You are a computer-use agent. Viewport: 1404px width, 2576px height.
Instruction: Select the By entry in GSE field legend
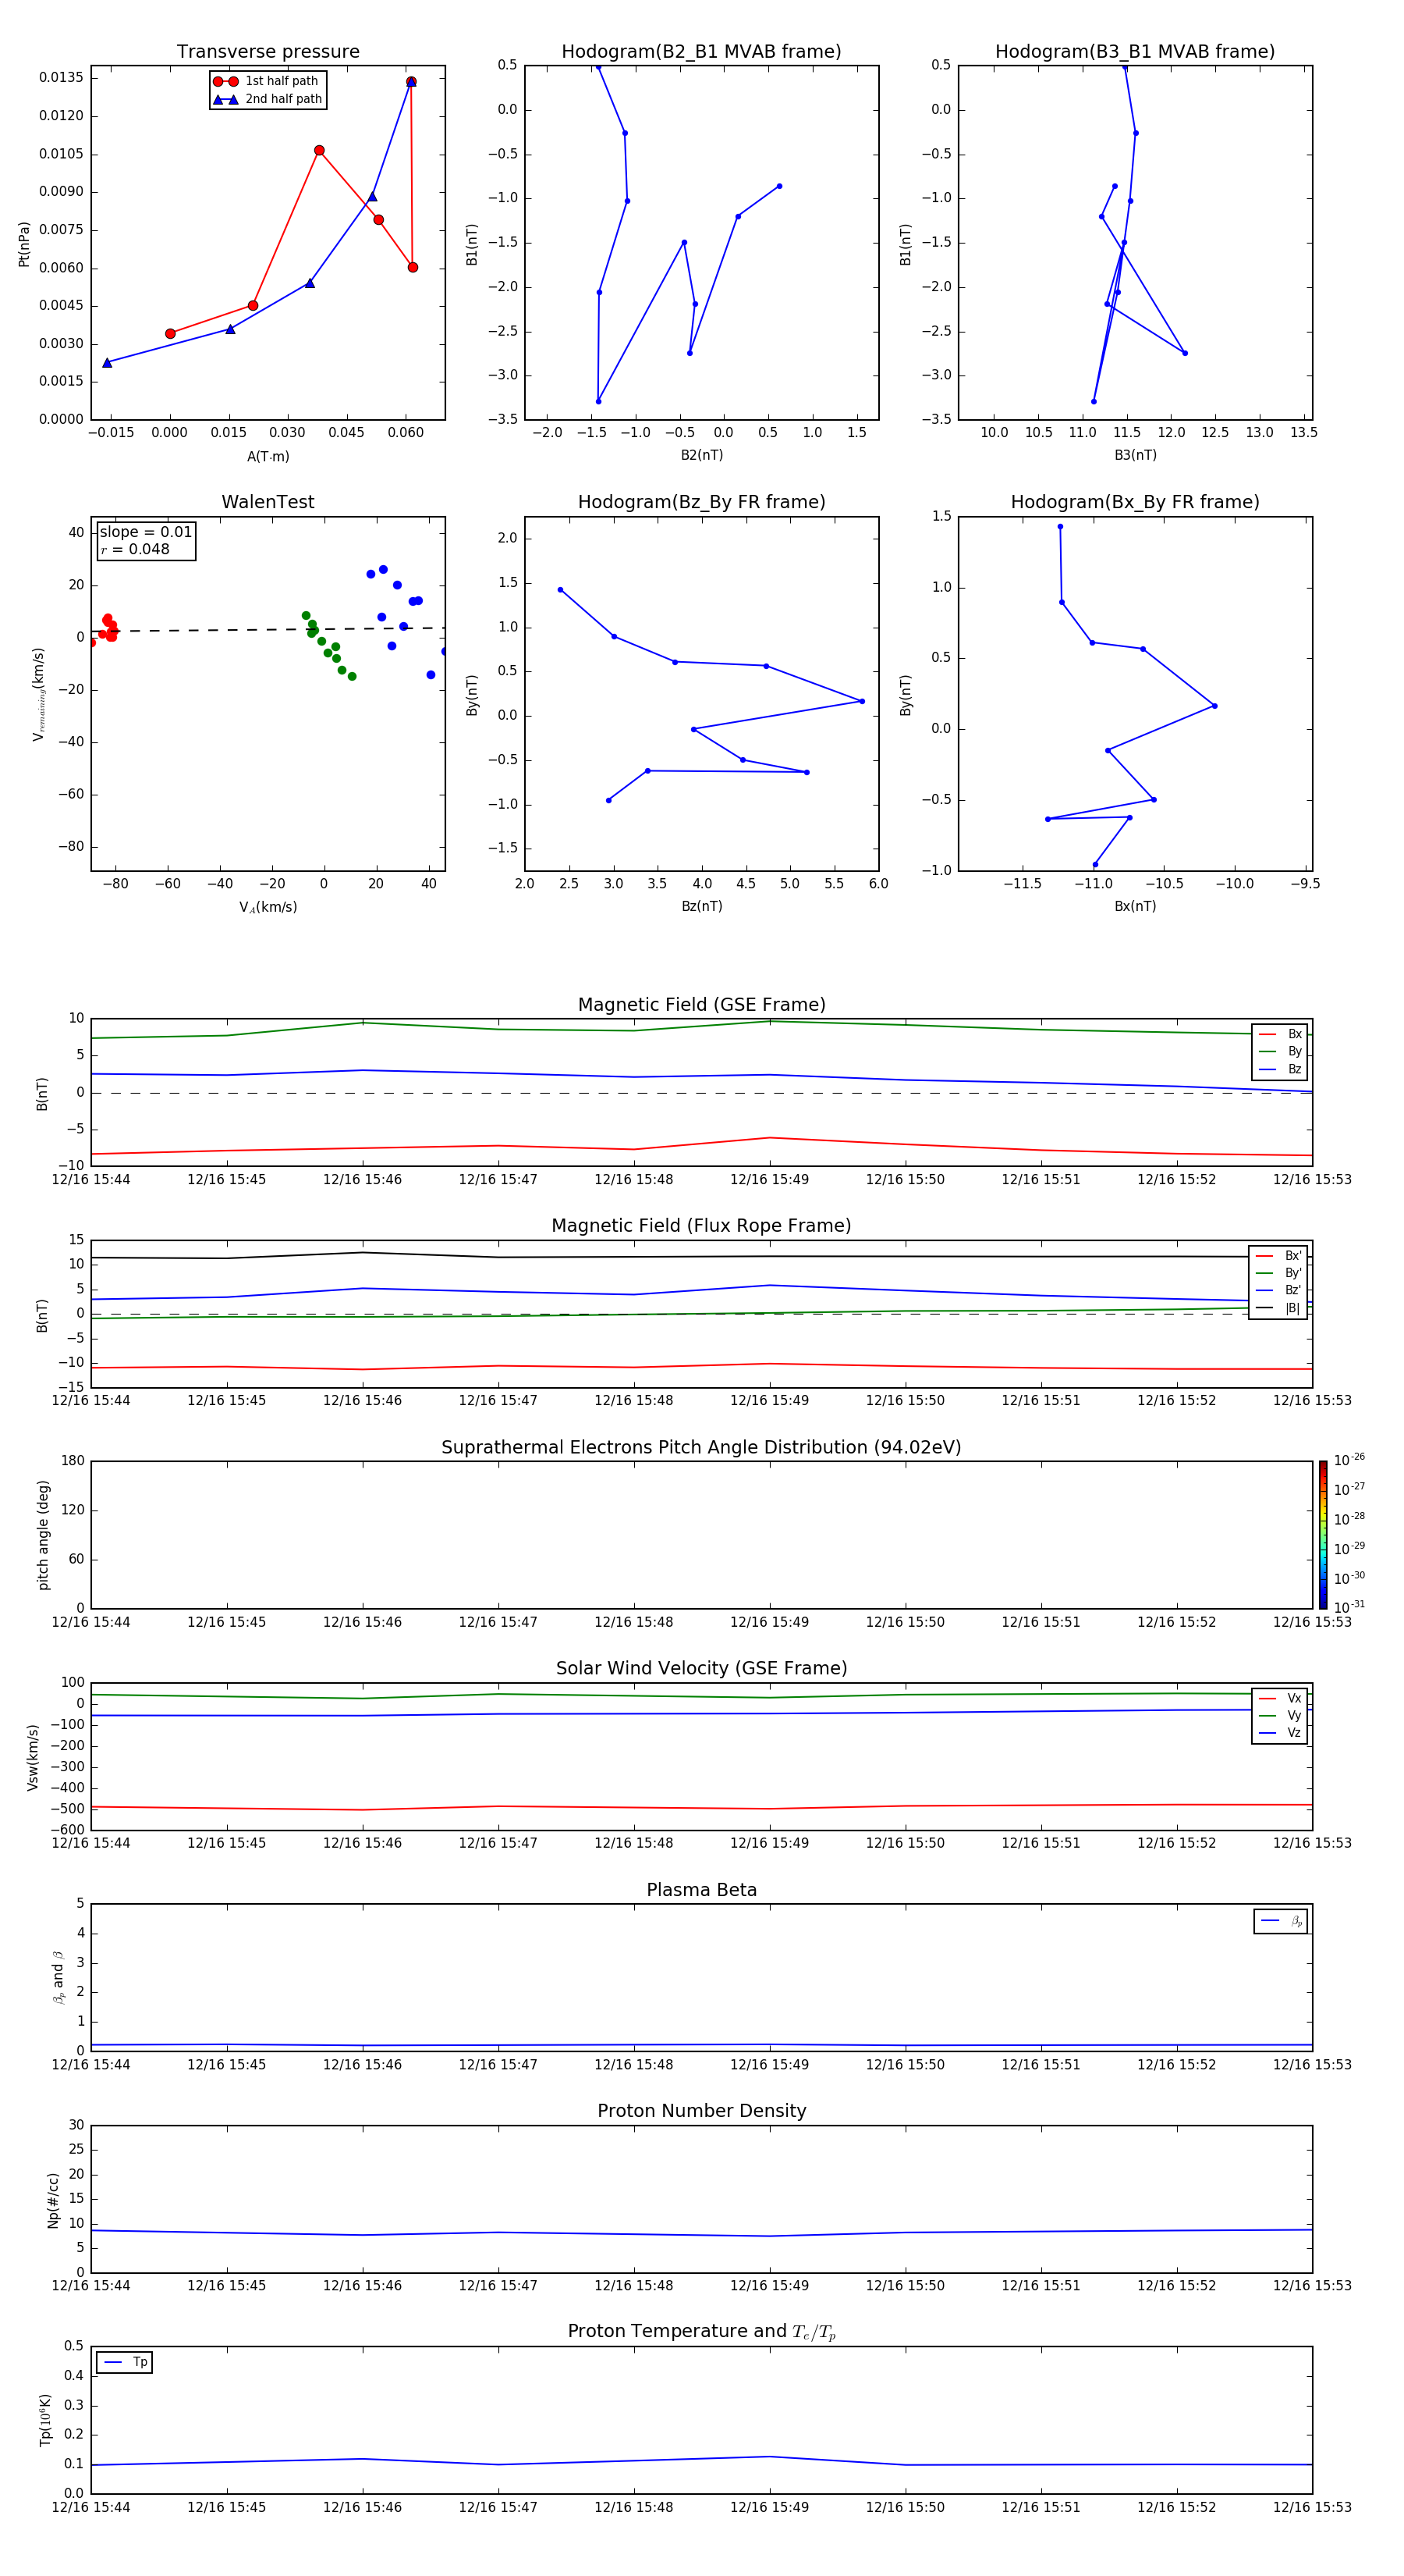click(1280, 1052)
